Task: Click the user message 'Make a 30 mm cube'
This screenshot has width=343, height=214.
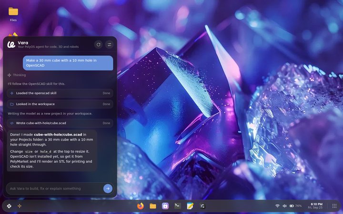Action: (68, 63)
